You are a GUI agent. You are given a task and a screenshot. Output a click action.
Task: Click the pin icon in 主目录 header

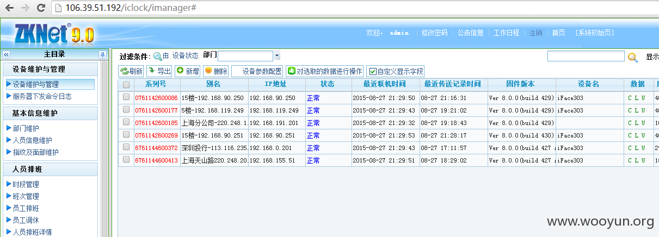[102, 54]
